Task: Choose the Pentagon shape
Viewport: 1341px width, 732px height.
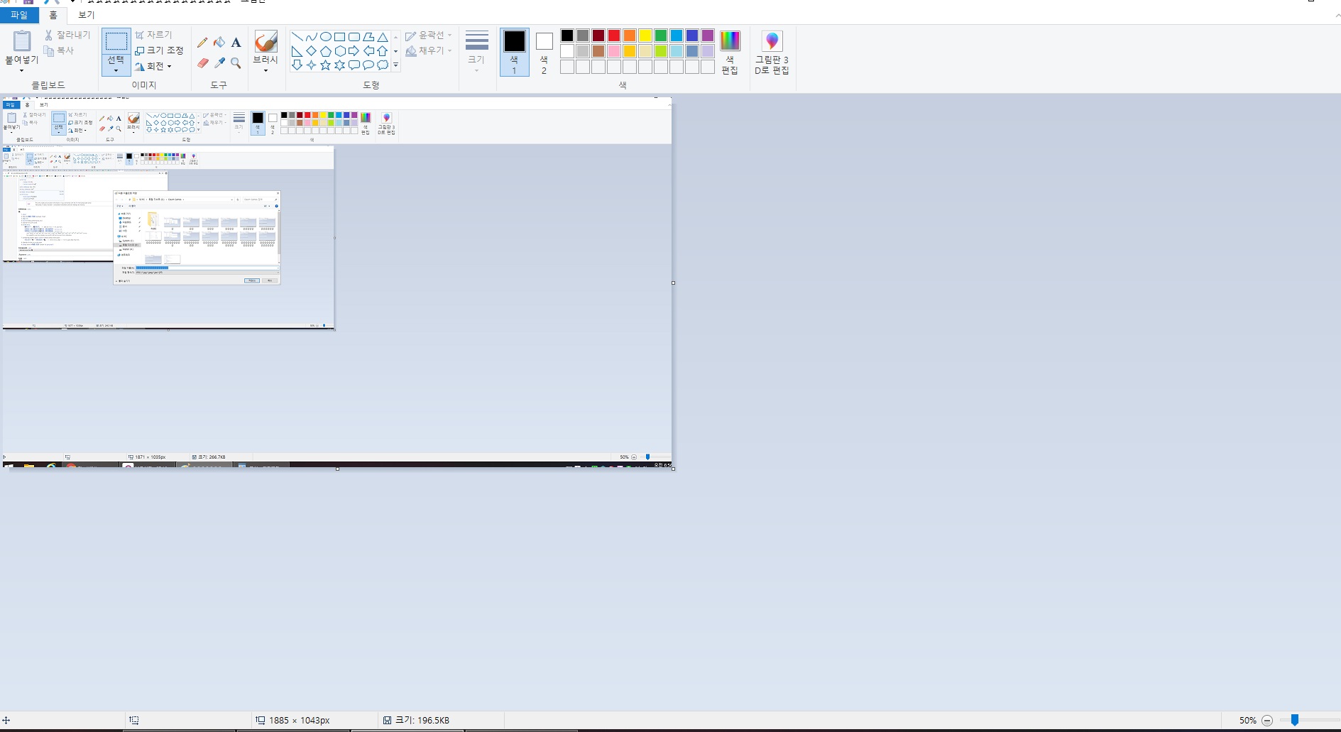Action: click(x=325, y=51)
